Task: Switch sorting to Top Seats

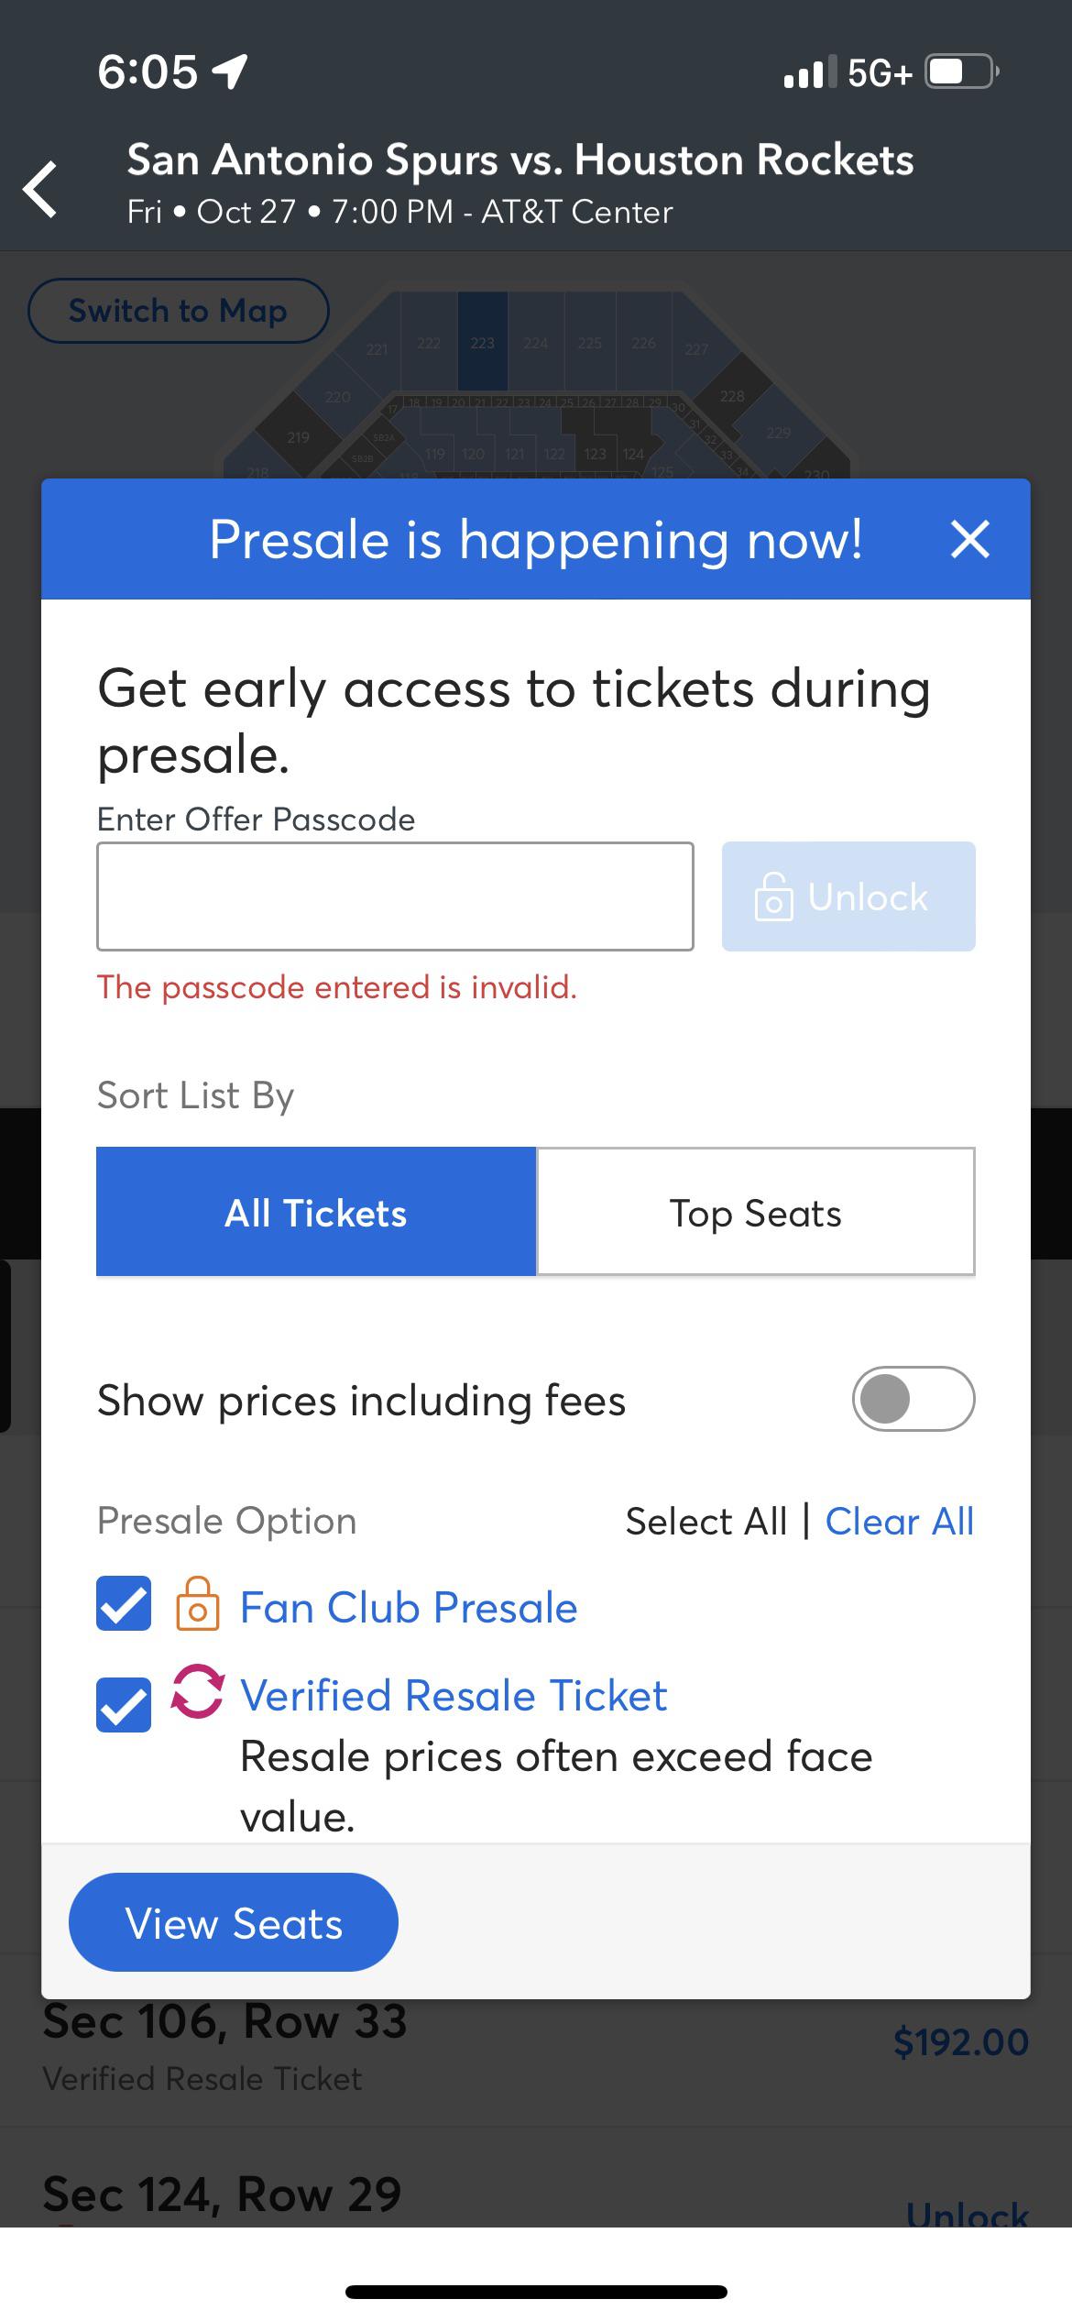Action: coord(755,1212)
